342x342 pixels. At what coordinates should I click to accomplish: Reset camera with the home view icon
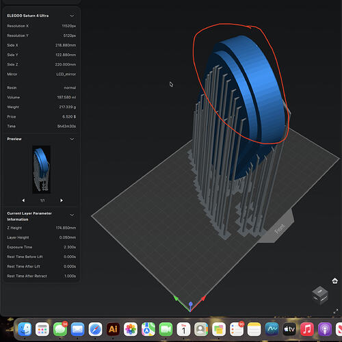point(334,280)
